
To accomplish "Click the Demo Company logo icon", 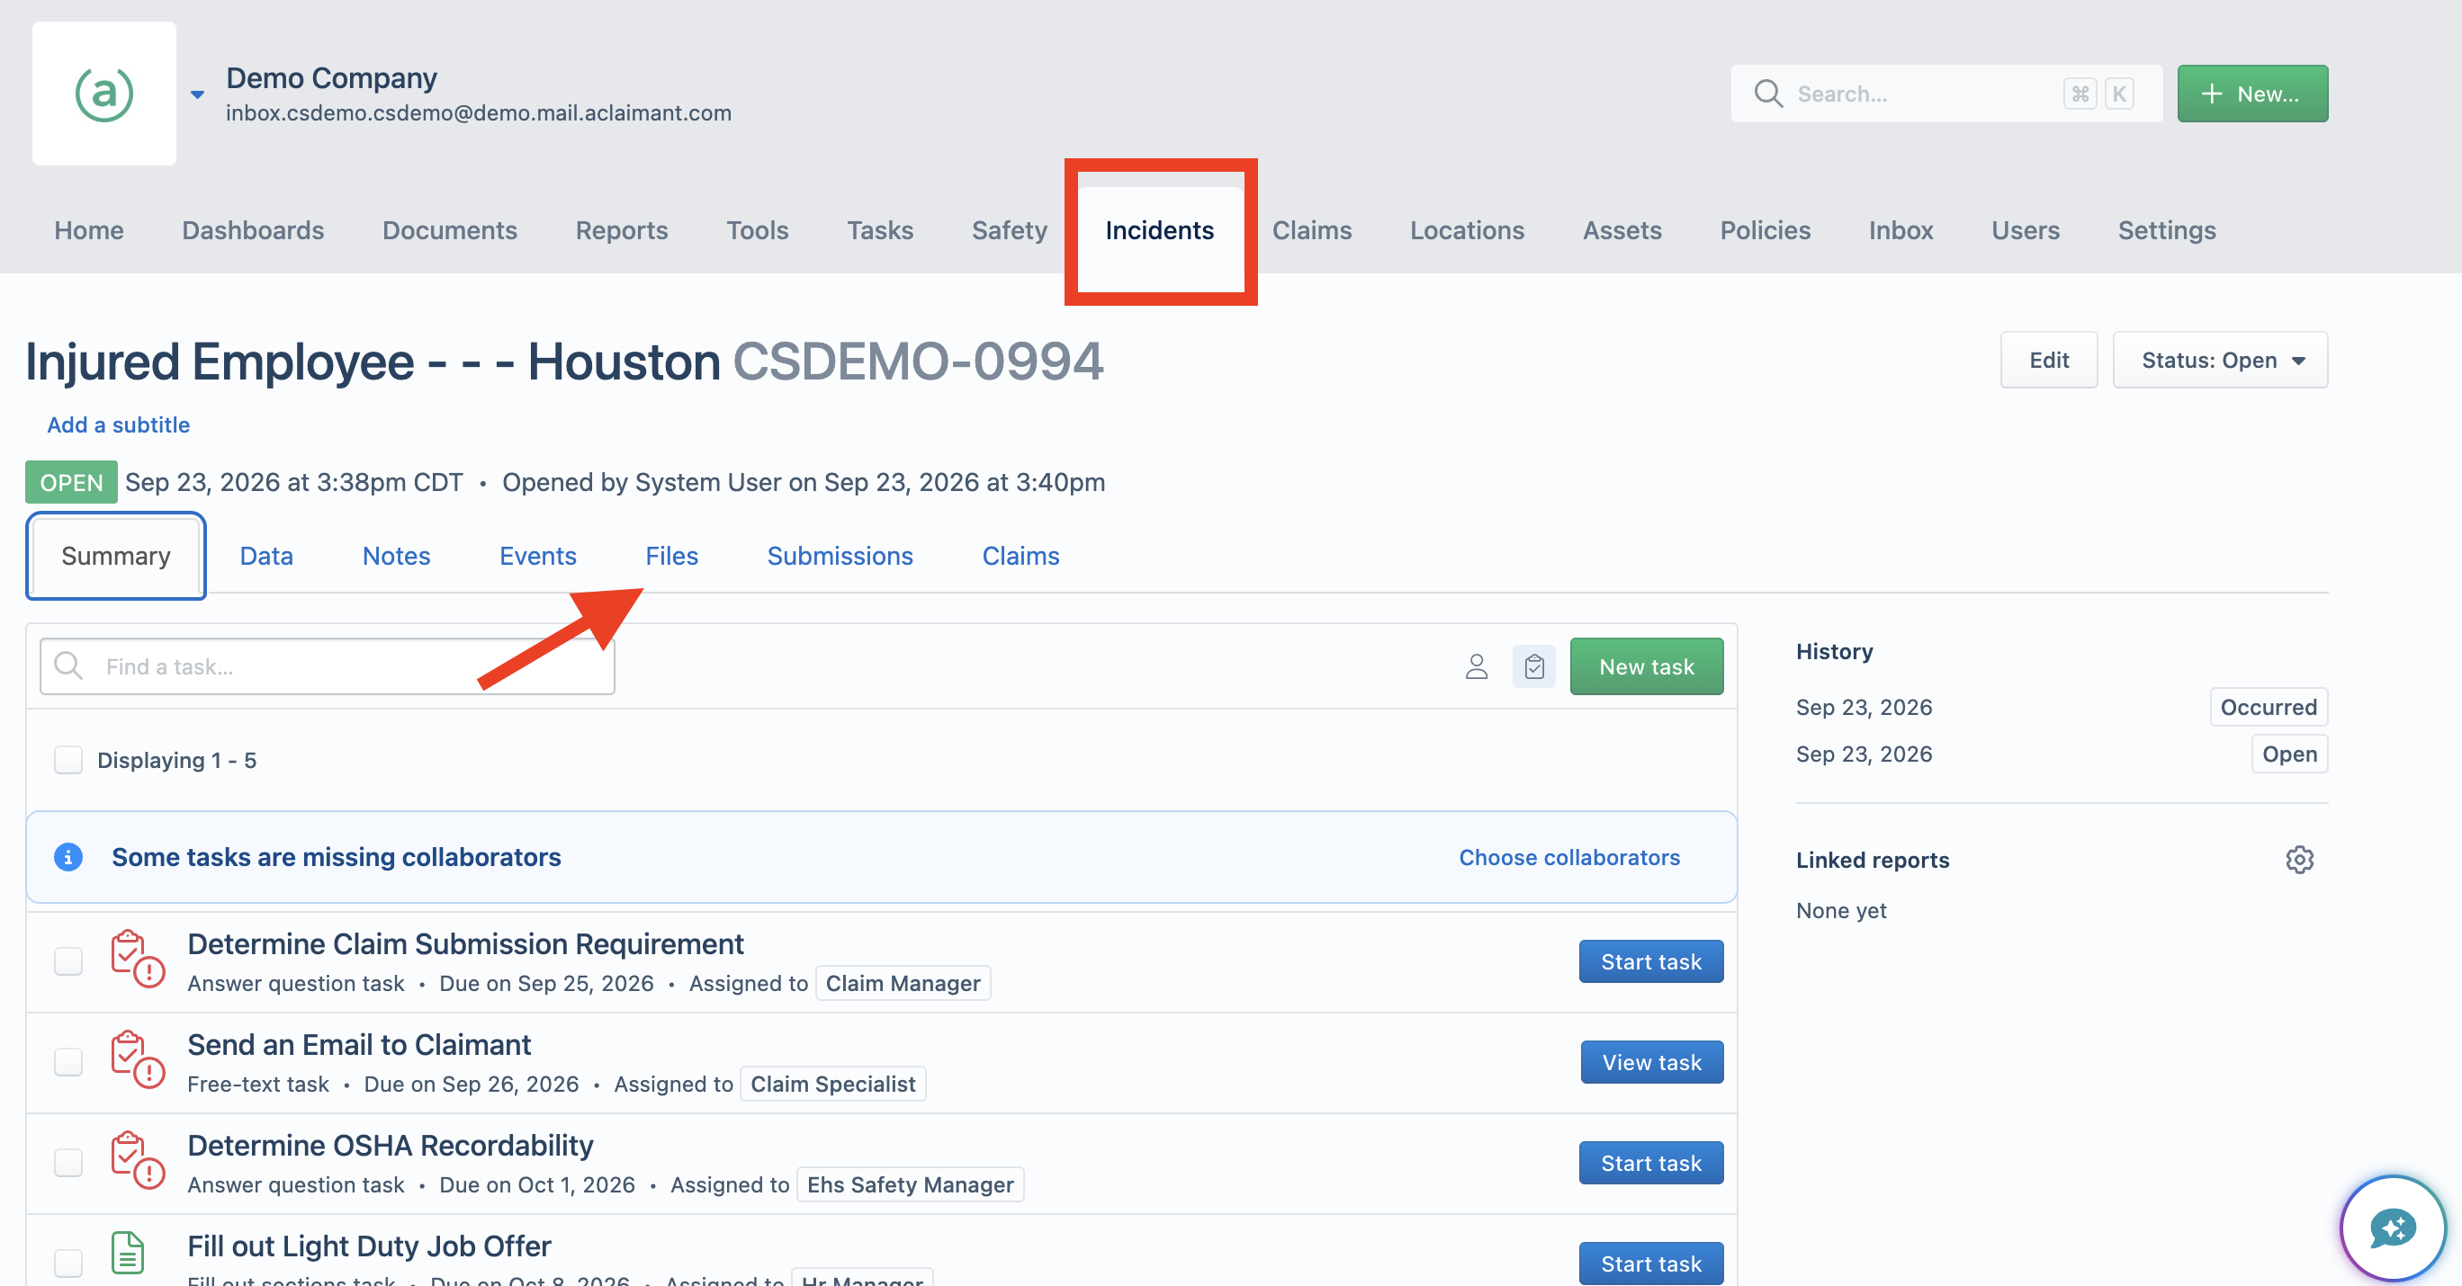I will (104, 94).
